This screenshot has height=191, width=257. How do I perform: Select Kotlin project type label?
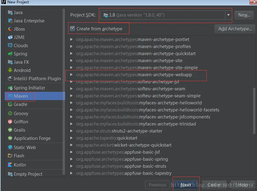(20, 165)
